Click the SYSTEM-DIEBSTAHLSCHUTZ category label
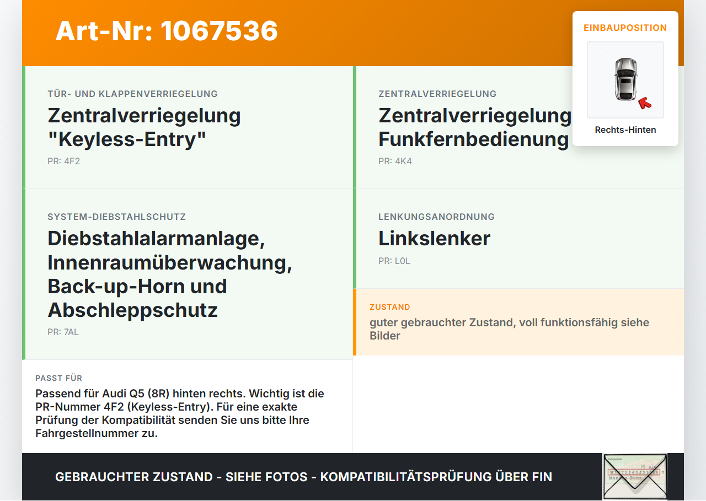Screen dimensions: 706x501 pos(117,217)
